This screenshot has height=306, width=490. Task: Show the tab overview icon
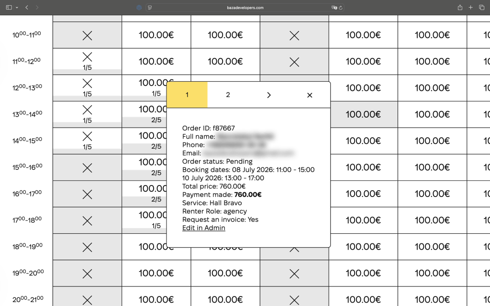[481, 8]
